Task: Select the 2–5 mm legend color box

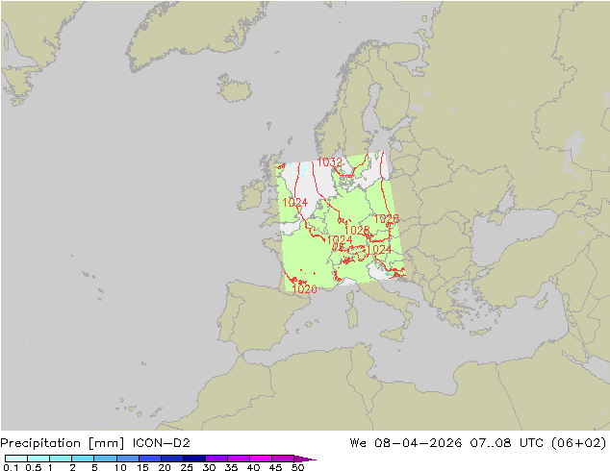Action: click(83, 459)
